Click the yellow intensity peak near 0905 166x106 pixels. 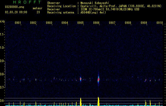click(x=81, y=102)
